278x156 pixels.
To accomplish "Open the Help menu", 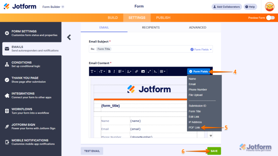I will click(250, 7).
